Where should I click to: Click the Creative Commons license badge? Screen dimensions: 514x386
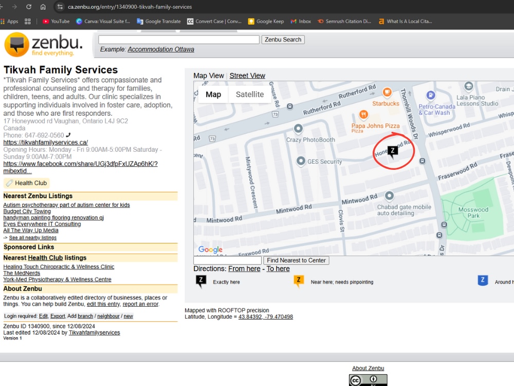pyautogui.click(x=368, y=380)
